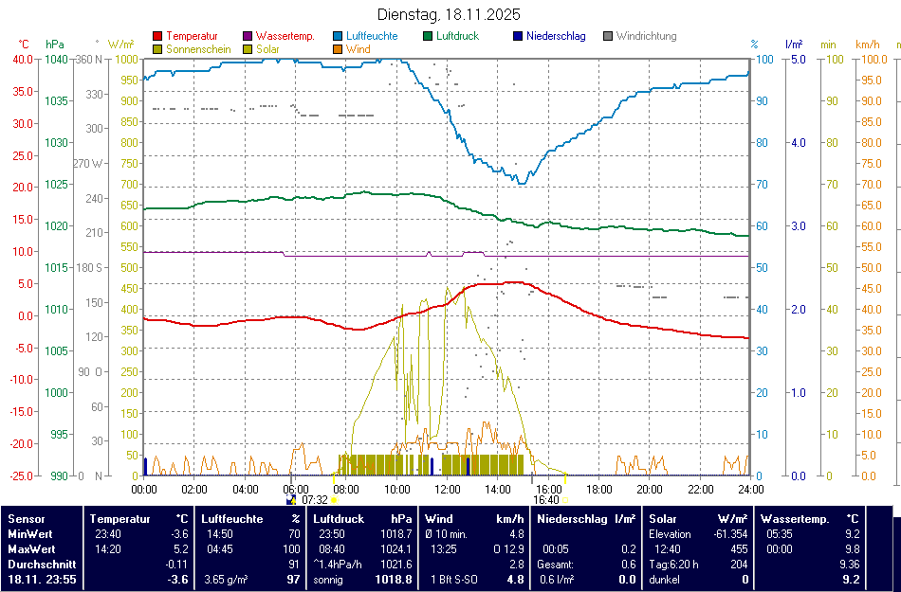Click the hPa axis unit label
Image resolution: width=901 pixels, height=592 pixels.
coord(55,45)
